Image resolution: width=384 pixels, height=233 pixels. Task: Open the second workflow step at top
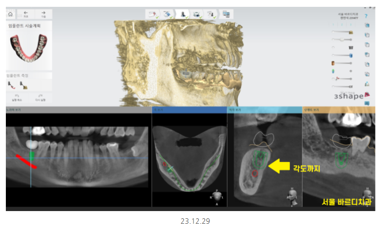[x=167, y=14]
